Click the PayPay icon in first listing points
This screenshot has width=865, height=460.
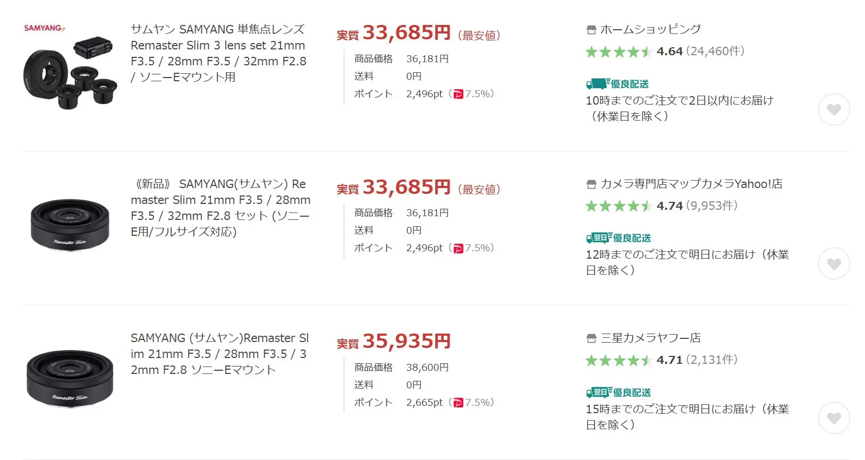click(458, 95)
